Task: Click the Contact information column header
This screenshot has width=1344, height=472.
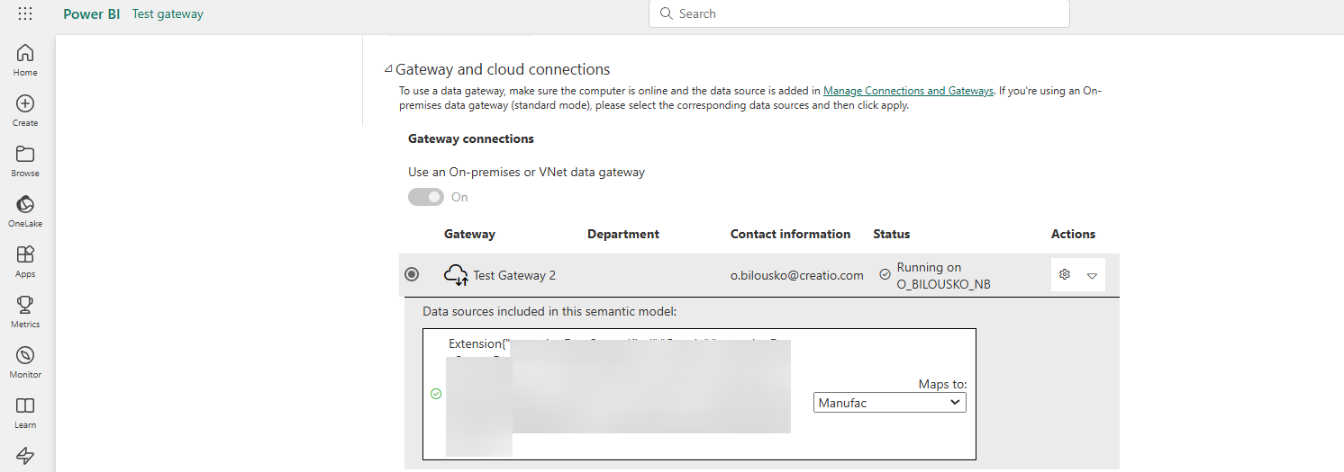Action: point(790,234)
